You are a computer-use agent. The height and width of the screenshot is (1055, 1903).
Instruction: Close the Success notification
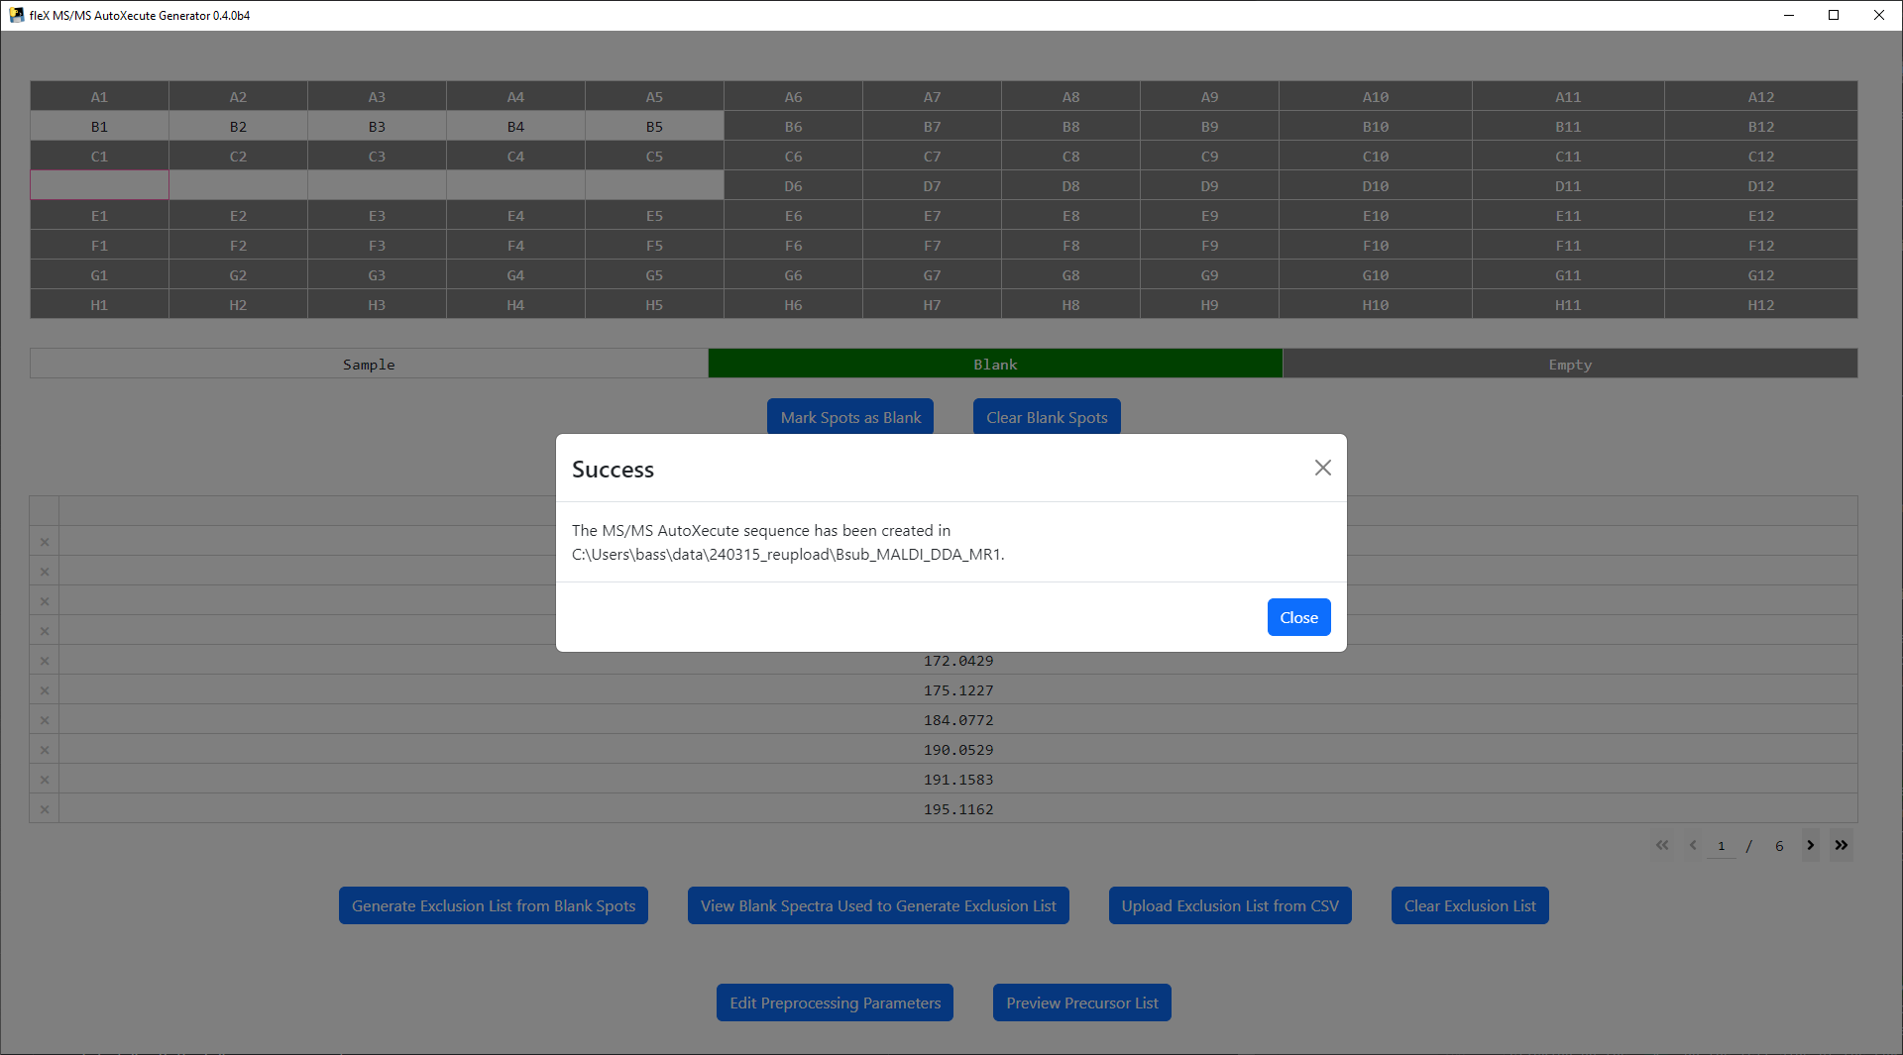point(1298,616)
